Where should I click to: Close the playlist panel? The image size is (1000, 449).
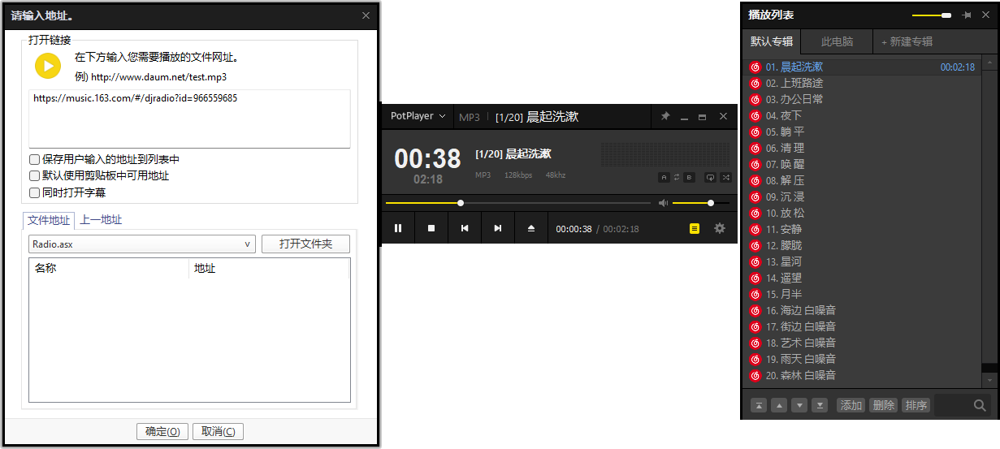coord(985,15)
